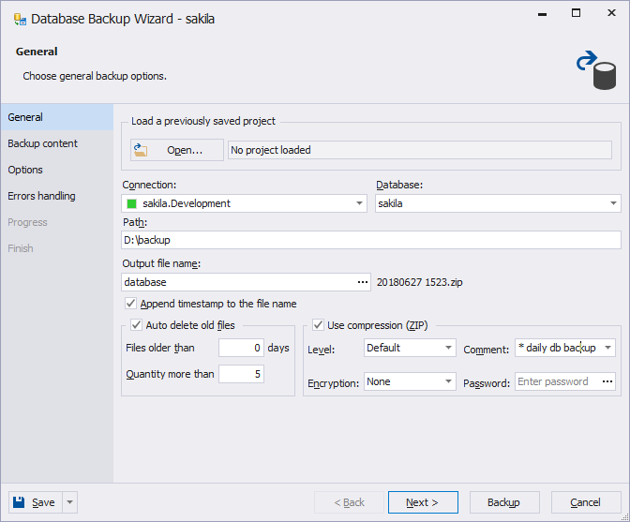Click the Open project folder icon
Viewport: 630px width, 522px height.
pyautogui.click(x=141, y=150)
